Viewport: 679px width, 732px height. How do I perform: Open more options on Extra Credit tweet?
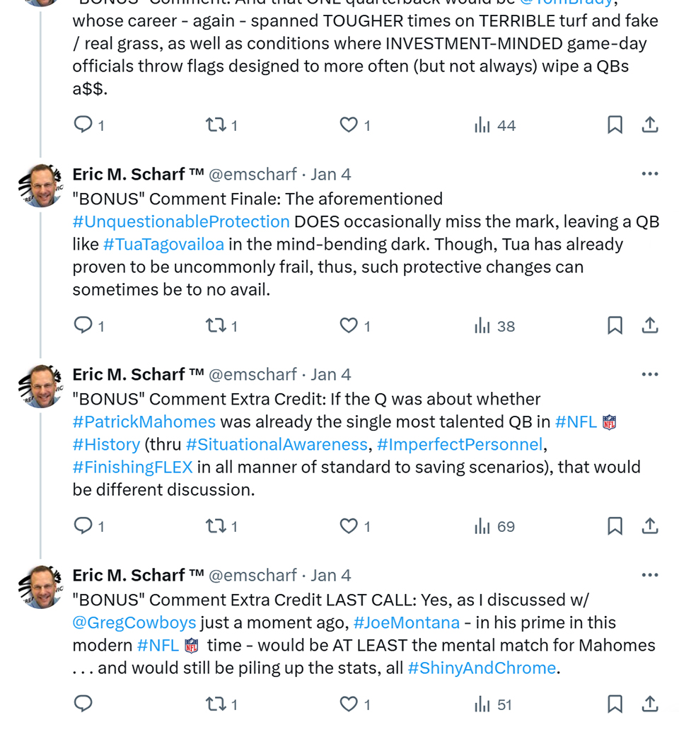(x=649, y=374)
